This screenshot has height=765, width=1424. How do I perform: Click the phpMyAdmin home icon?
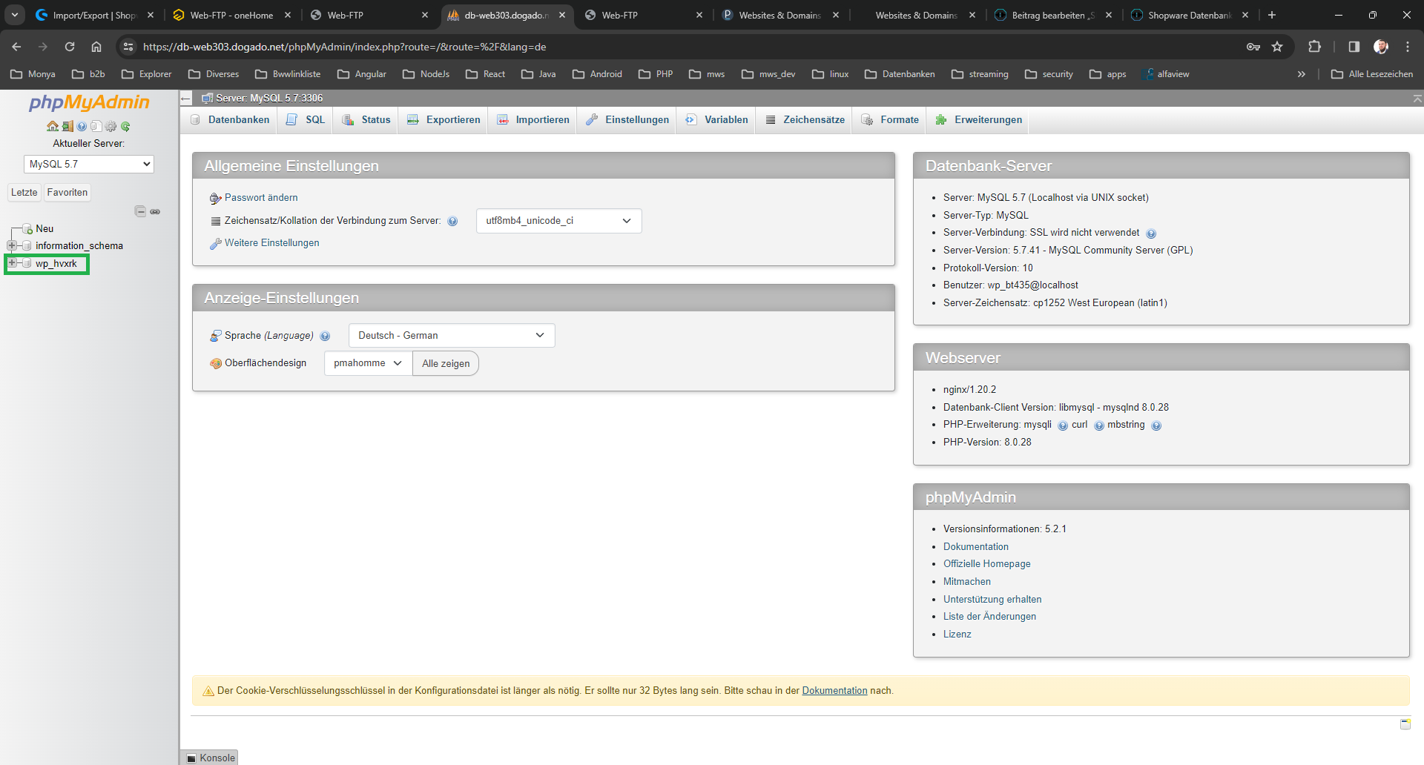tap(52, 127)
